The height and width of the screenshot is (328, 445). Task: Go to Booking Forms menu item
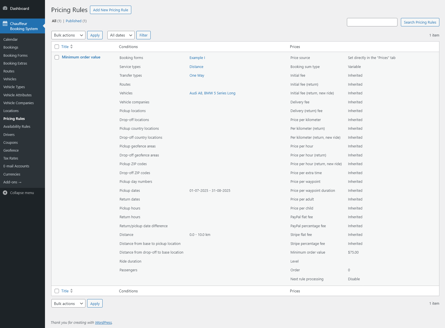point(15,56)
